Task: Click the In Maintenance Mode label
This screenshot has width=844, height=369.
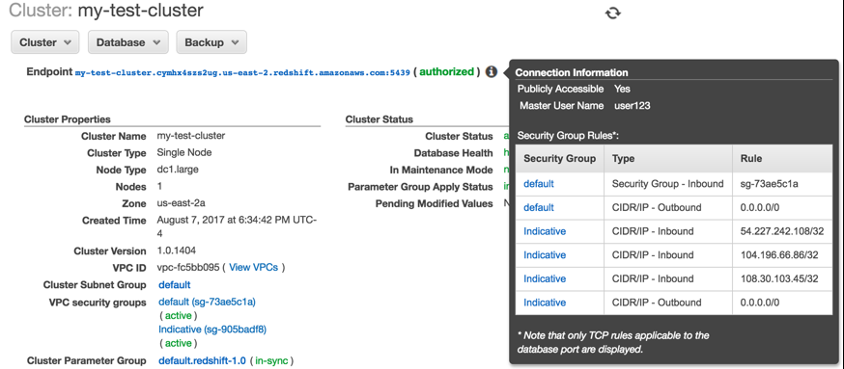Action: click(x=441, y=170)
